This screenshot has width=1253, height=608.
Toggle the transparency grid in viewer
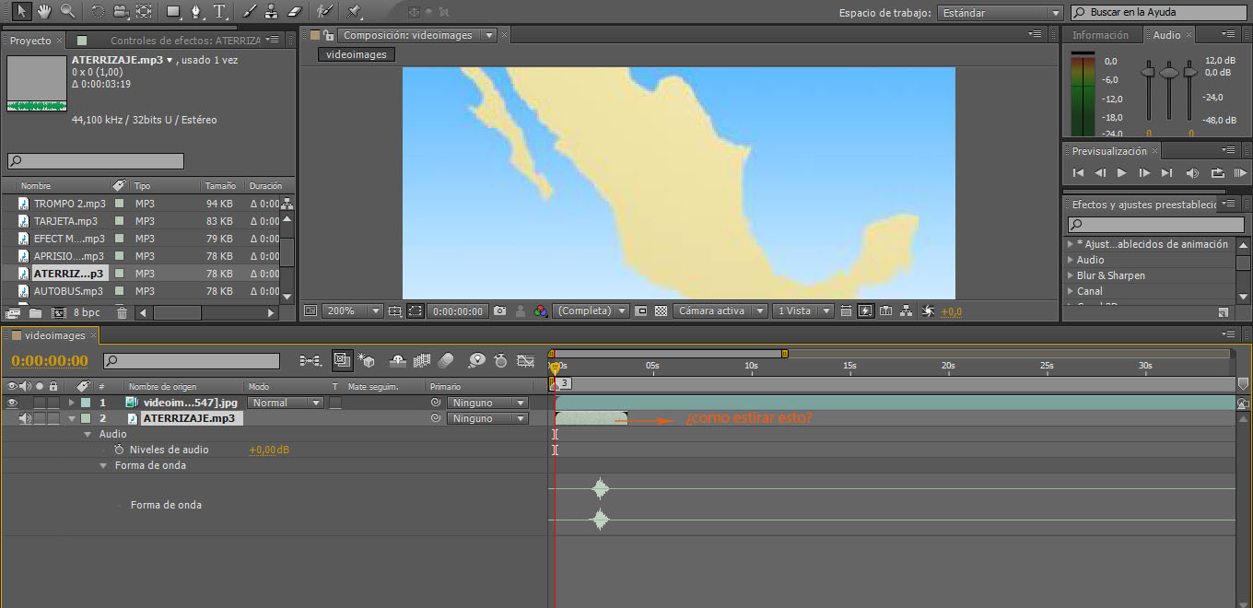(661, 311)
